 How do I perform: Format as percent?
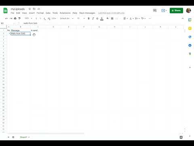click(40, 18)
